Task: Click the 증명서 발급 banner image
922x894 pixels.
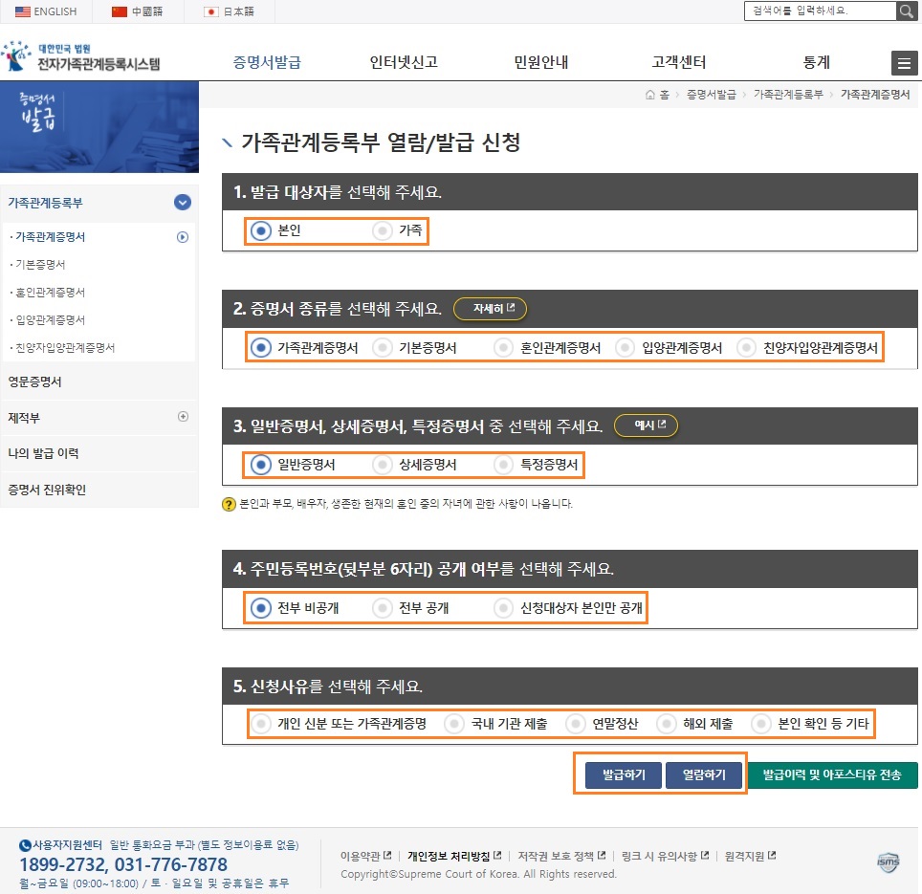Action: 99,127
